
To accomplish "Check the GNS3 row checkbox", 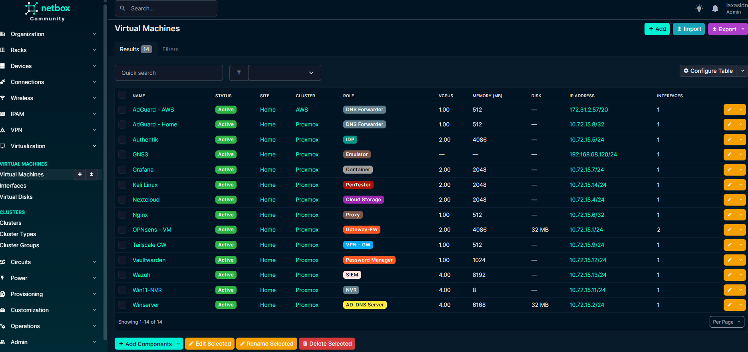I will 122,154.
